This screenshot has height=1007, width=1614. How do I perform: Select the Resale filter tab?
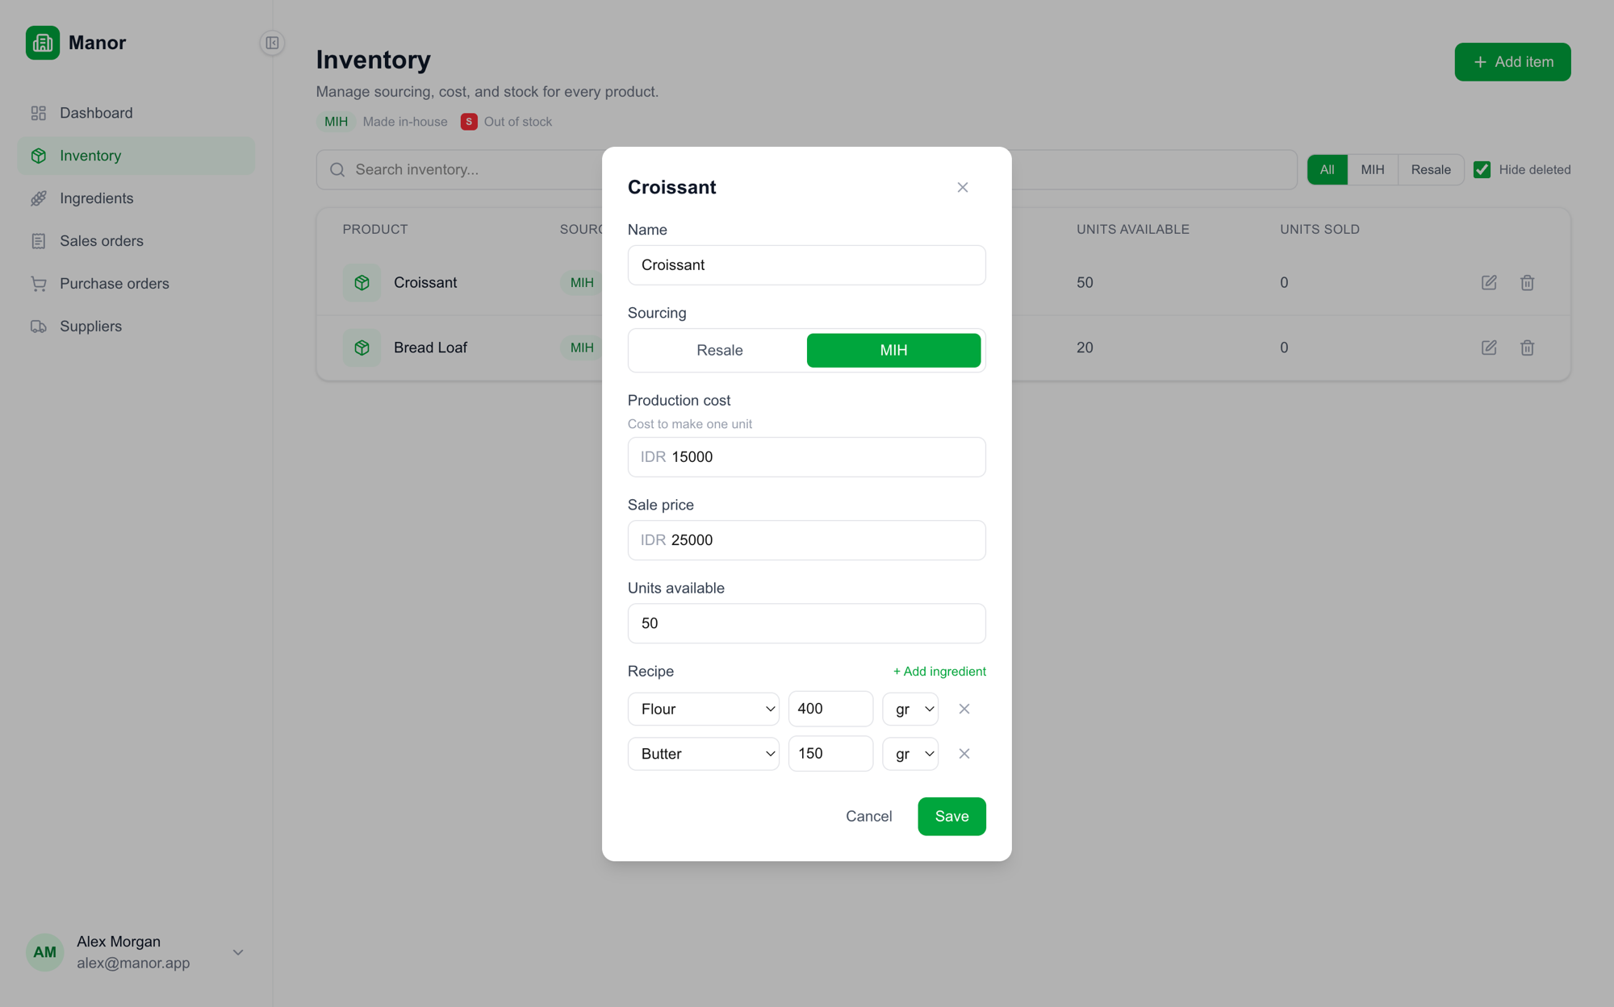click(1430, 169)
